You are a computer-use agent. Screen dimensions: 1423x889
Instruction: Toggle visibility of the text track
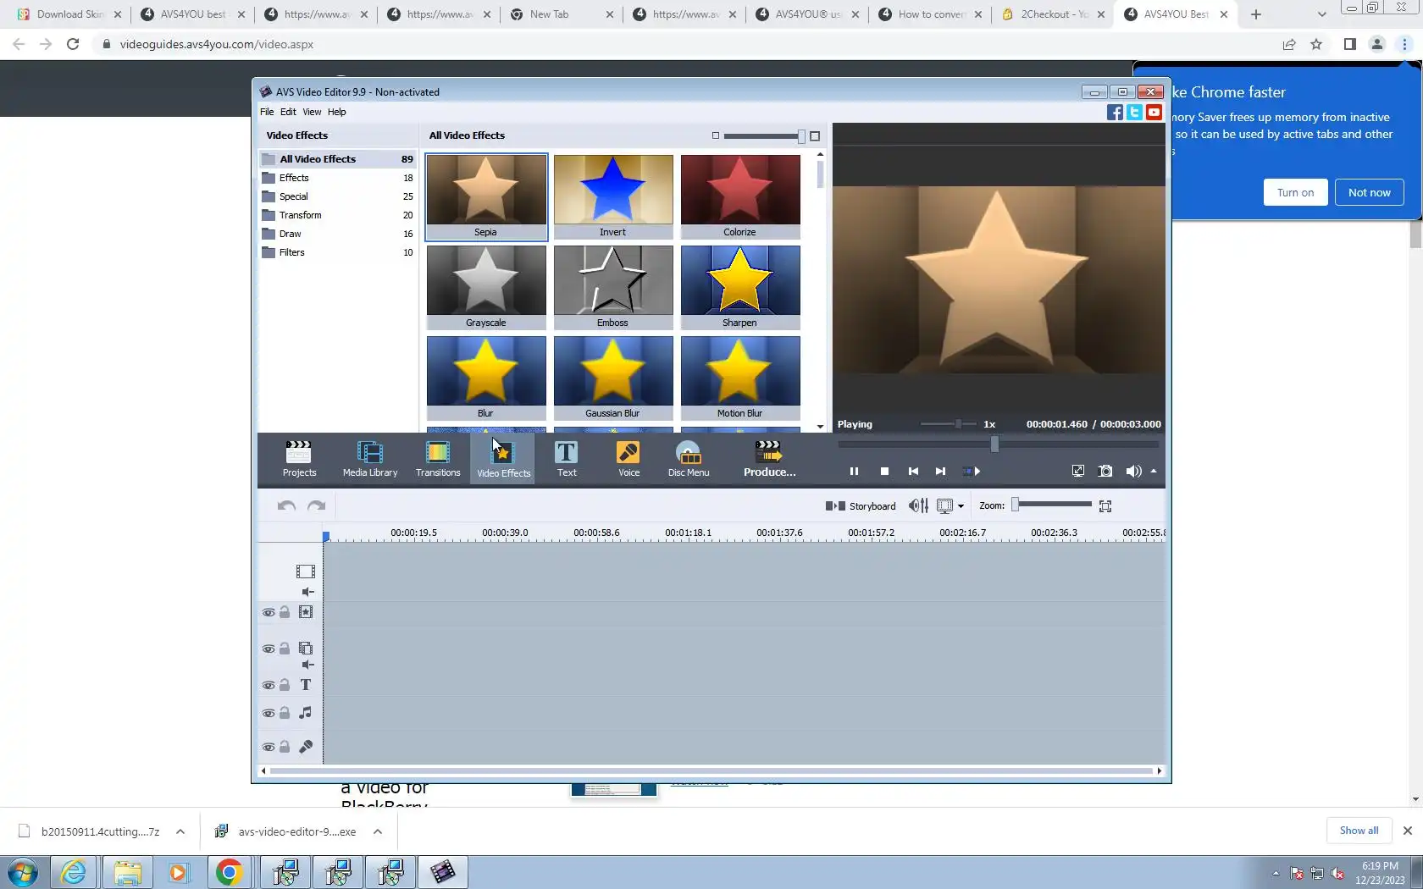269,686
